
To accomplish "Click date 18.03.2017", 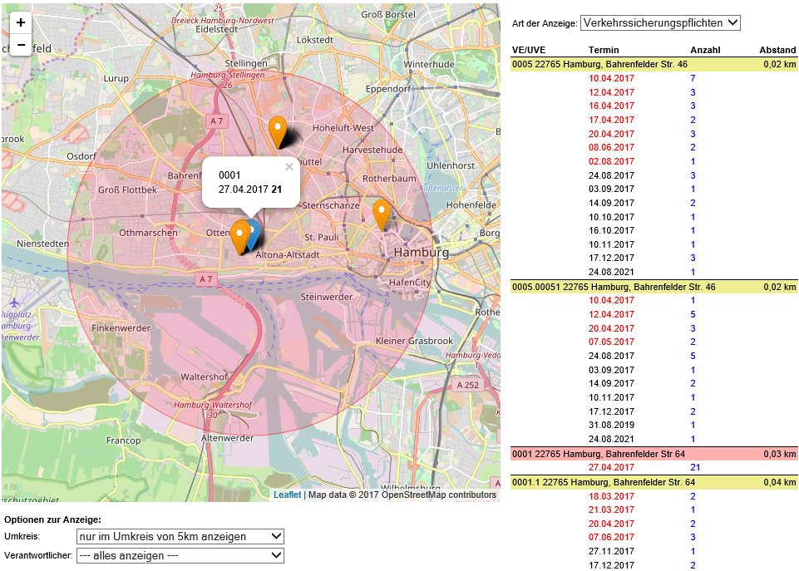I will pyautogui.click(x=611, y=496).
